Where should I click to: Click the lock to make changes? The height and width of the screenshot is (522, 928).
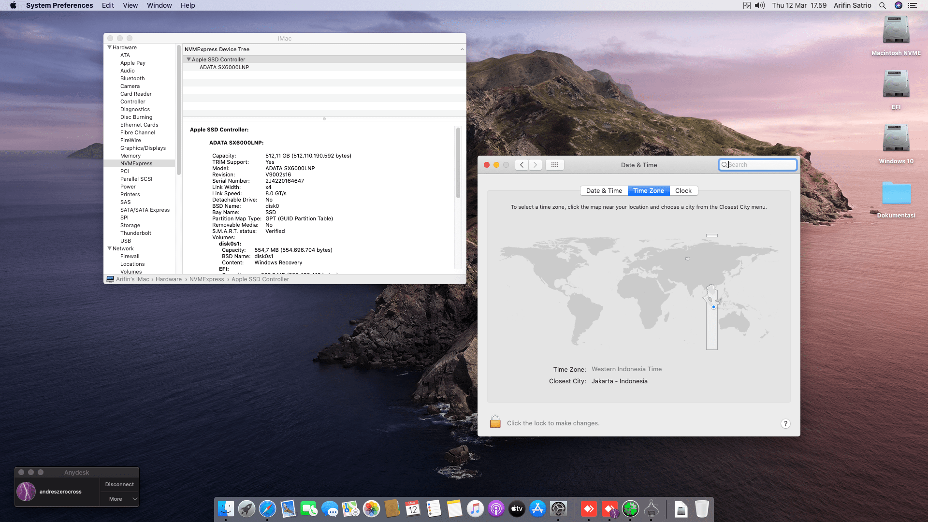(495, 422)
